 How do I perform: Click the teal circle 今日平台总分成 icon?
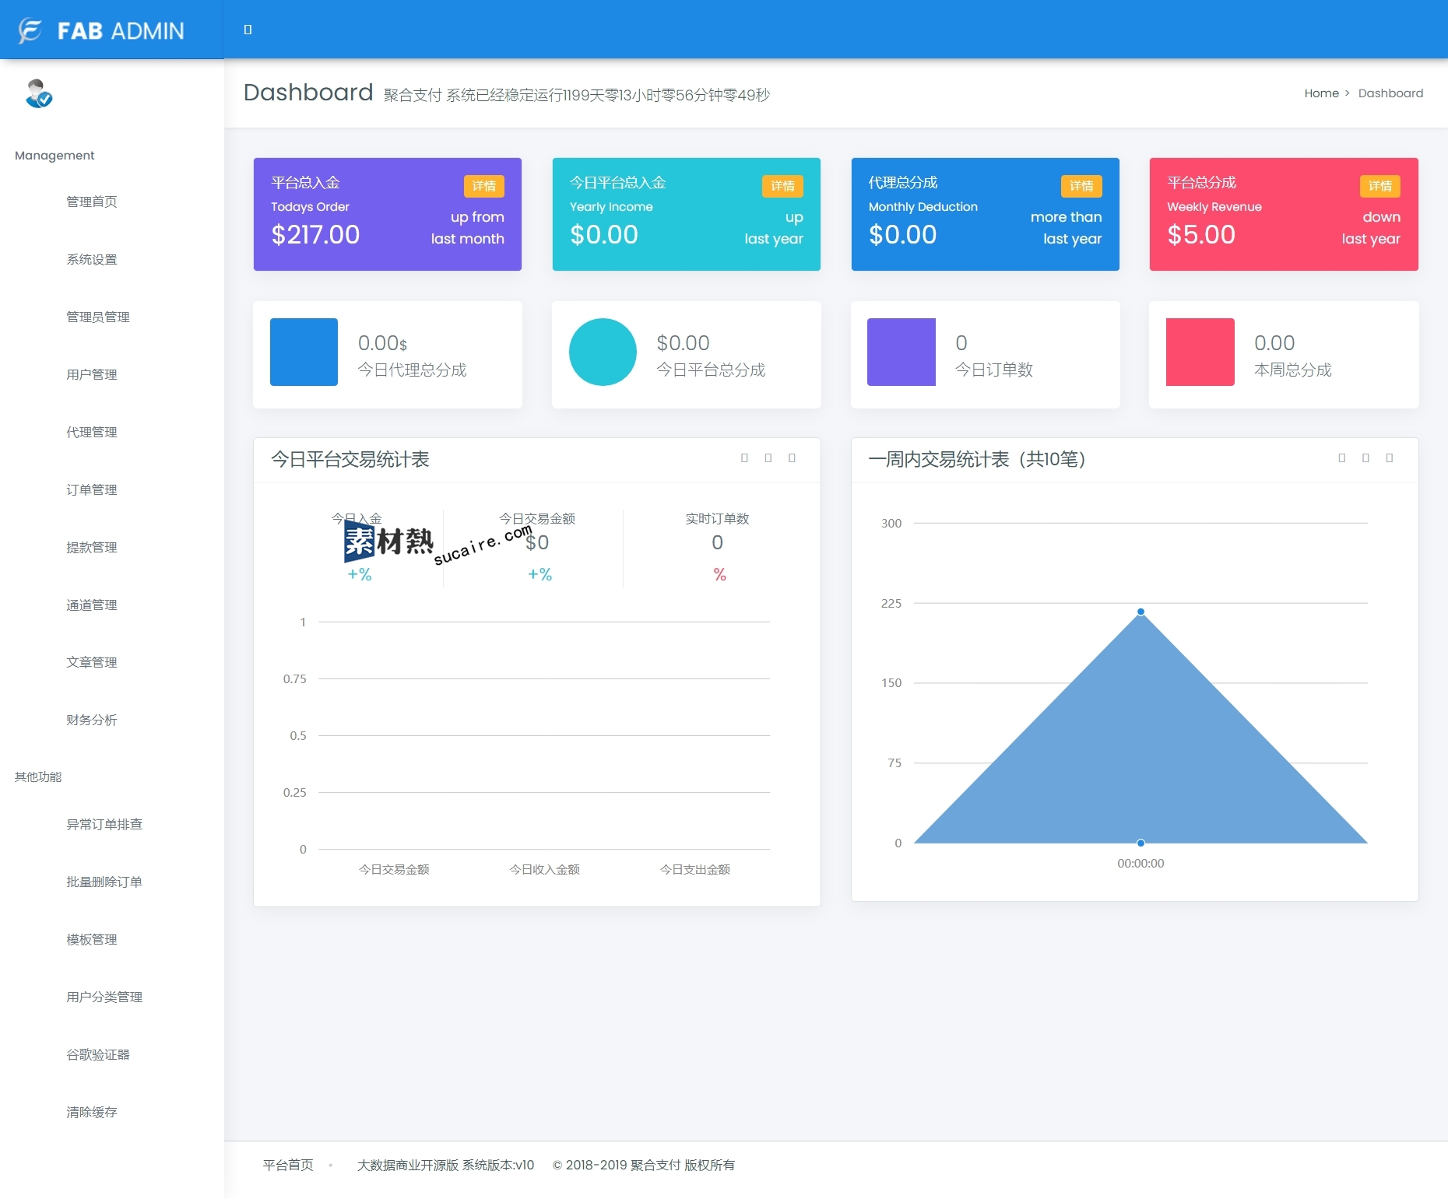pos(602,352)
